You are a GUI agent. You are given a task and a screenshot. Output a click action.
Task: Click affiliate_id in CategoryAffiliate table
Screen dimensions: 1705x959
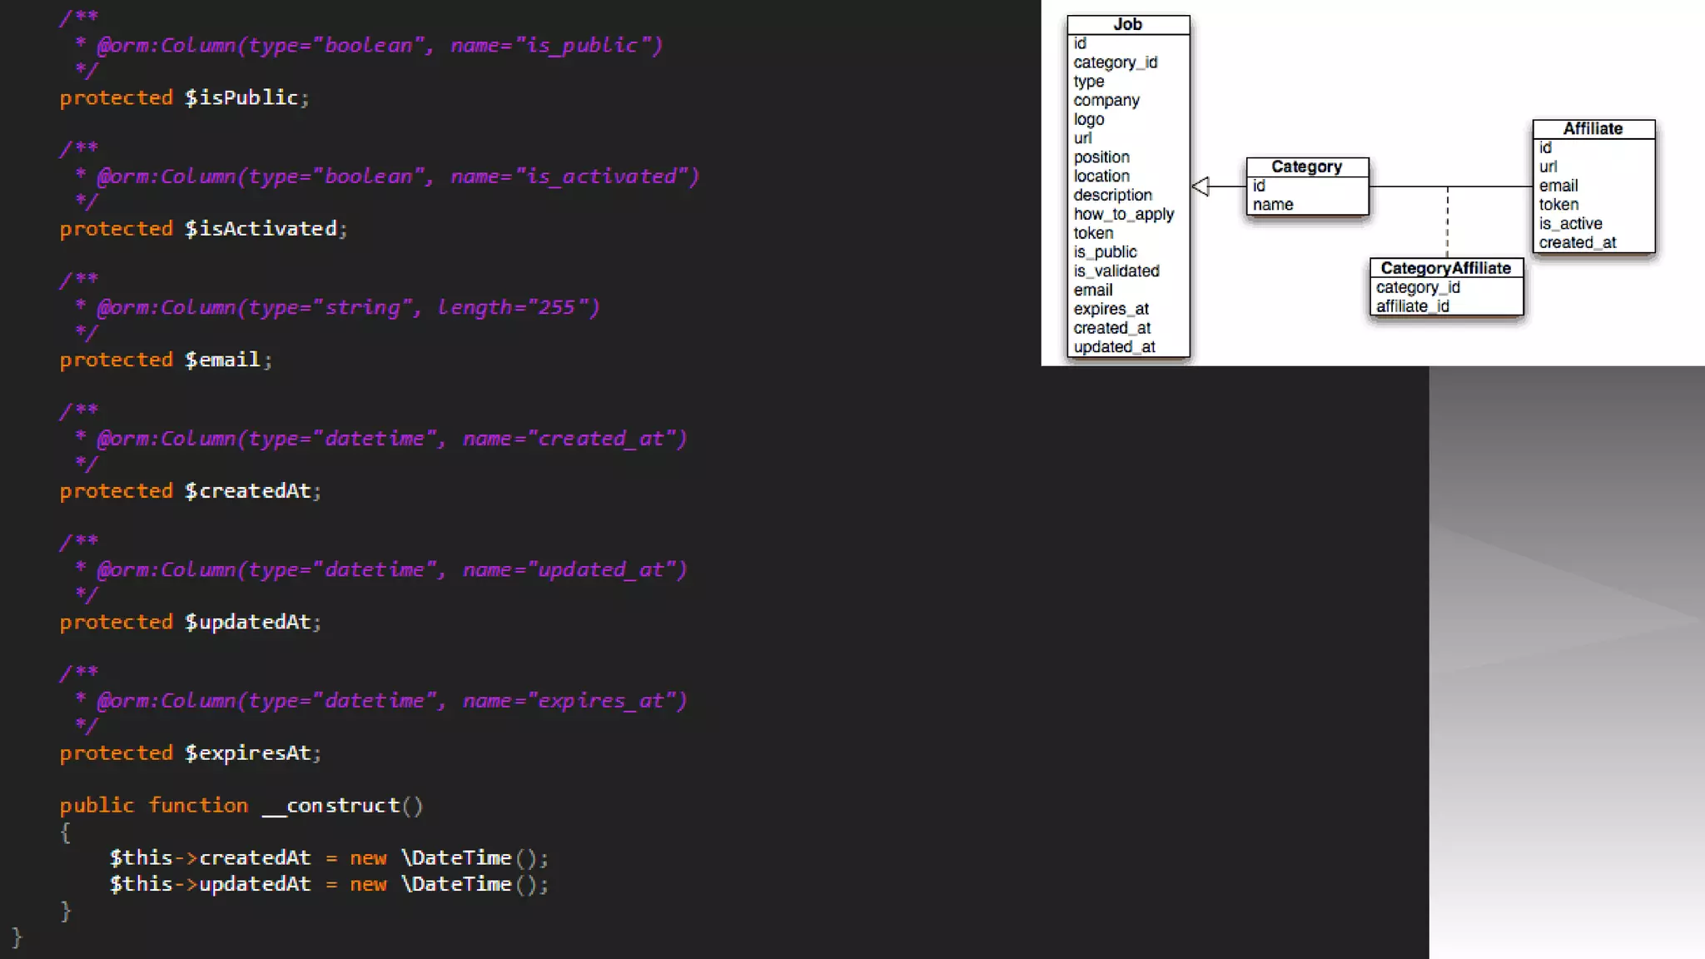tap(1412, 306)
